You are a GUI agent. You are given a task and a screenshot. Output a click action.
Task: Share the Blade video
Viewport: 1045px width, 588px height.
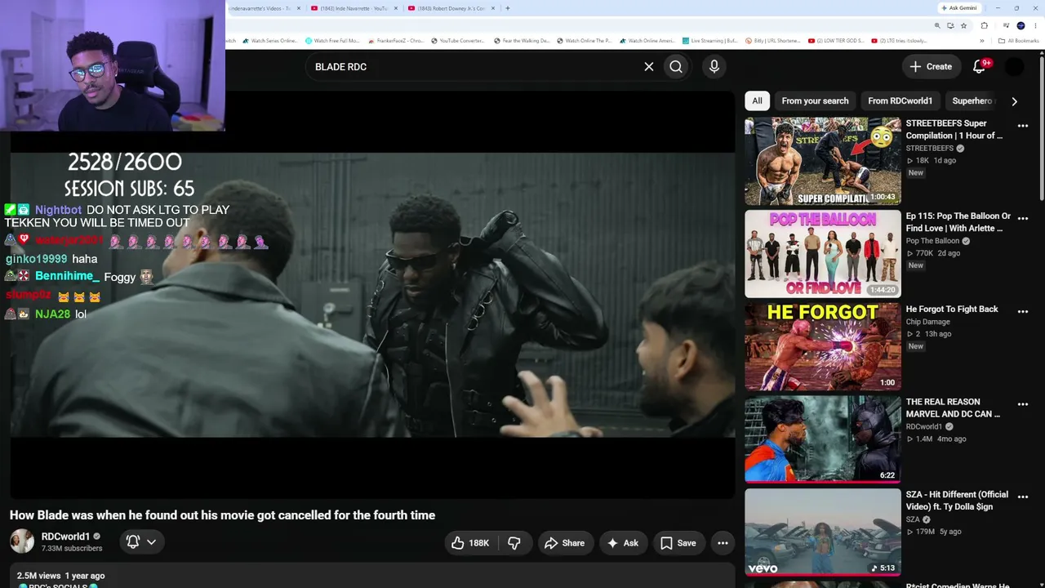tap(564, 543)
